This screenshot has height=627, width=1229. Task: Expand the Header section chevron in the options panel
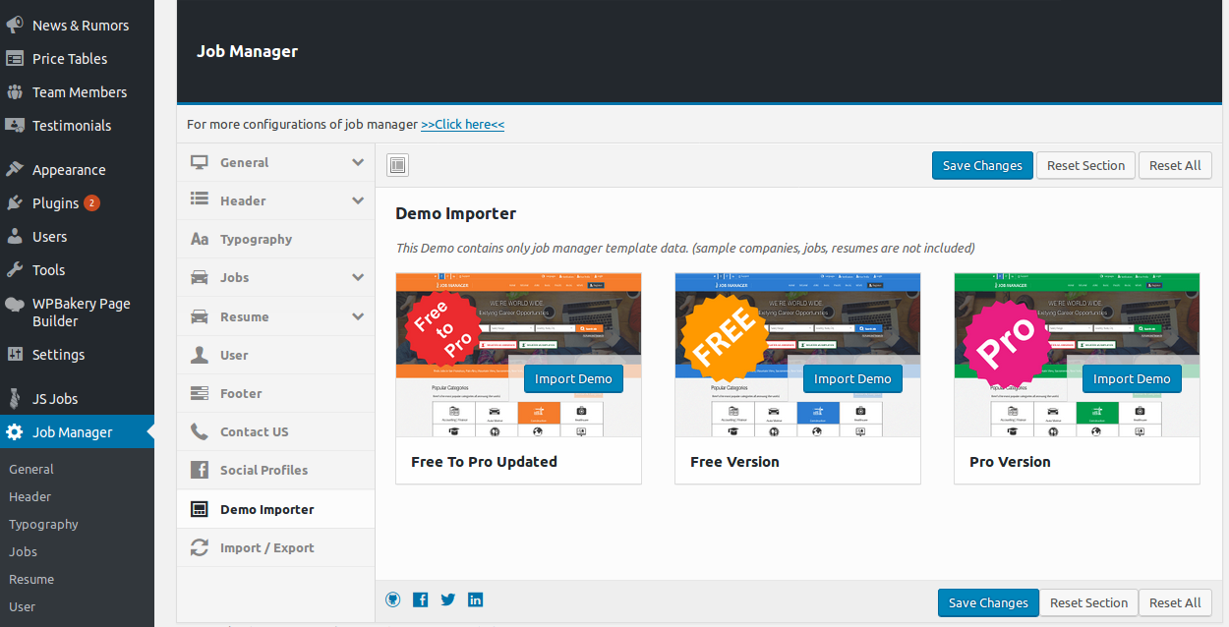tap(358, 200)
